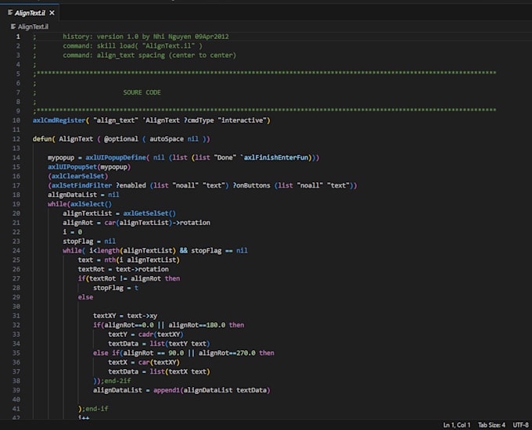Click the axlUIPopupDefine call on line 14
Viewport: 532px width, 430px height.
[116, 158]
